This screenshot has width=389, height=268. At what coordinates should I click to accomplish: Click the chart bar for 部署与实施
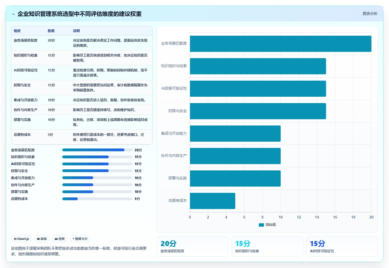point(235,178)
